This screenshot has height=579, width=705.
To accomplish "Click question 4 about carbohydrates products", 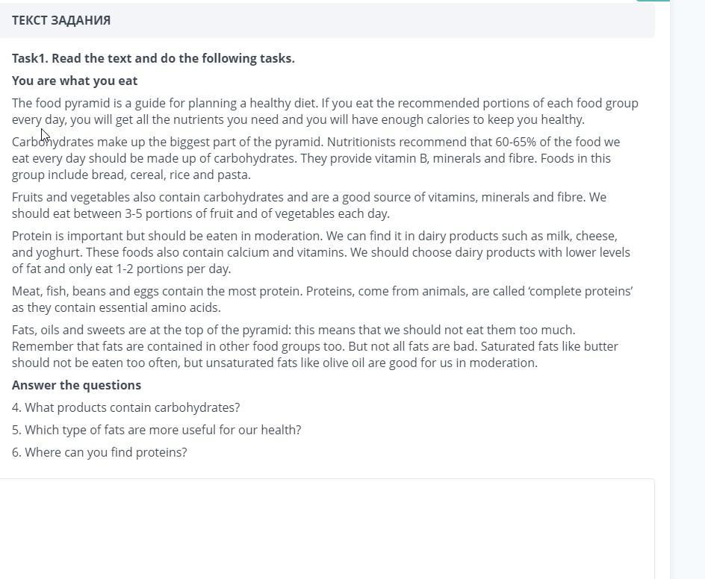I will pyautogui.click(x=126, y=408).
